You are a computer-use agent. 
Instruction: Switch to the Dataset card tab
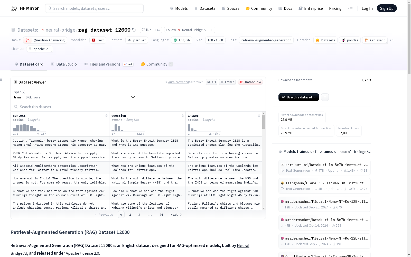coord(29,64)
